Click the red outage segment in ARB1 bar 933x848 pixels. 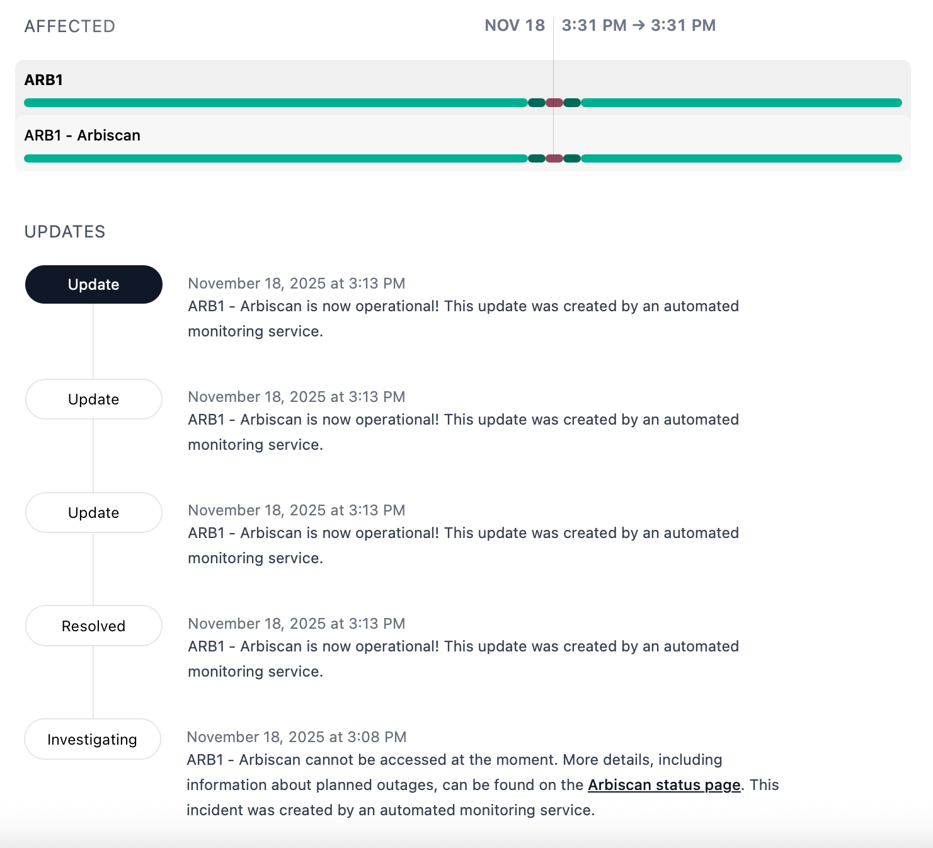tap(554, 103)
